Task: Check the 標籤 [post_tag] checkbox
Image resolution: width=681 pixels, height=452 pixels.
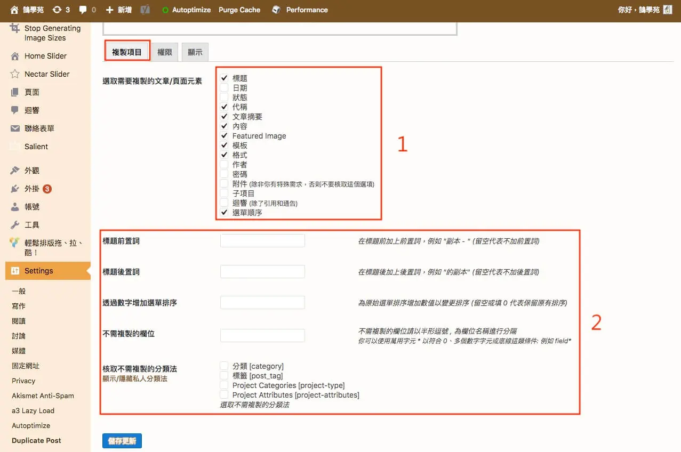Action: pyautogui.click(x=224, y=375)
